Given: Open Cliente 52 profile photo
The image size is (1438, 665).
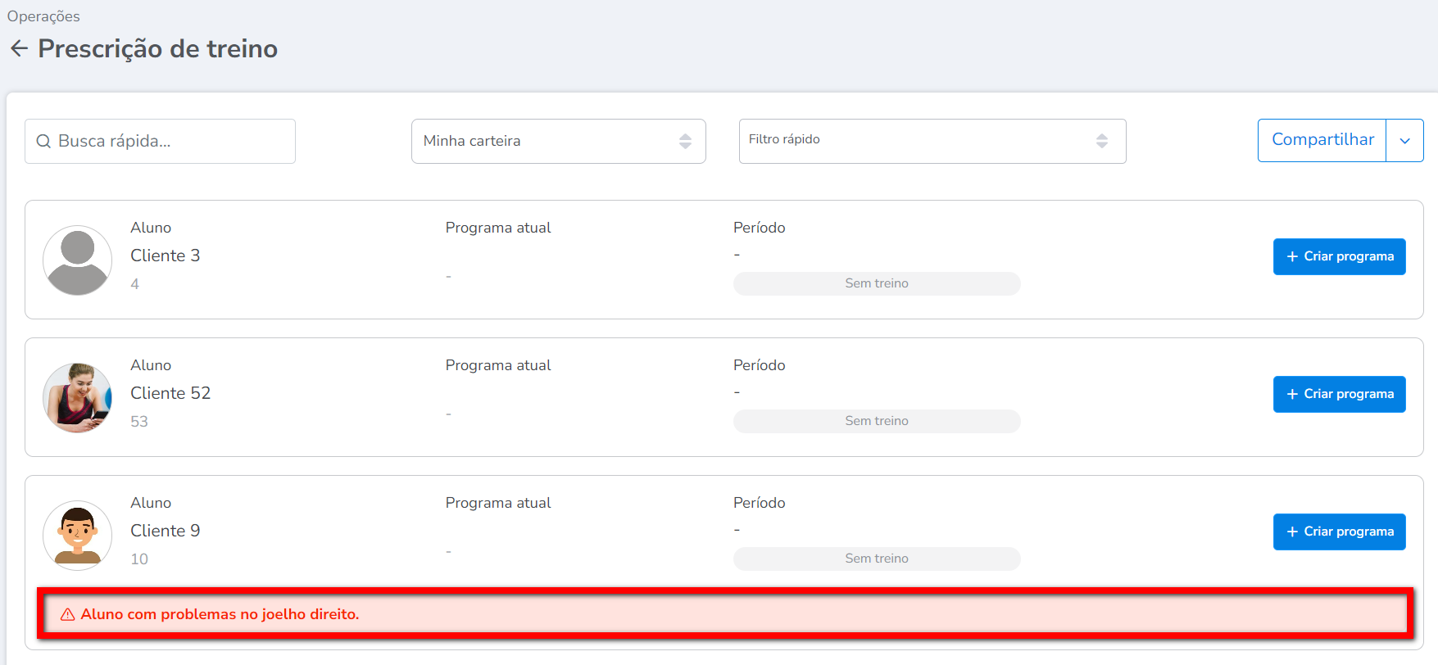Looking at the screenshot, I should click(x=78, y=398).
